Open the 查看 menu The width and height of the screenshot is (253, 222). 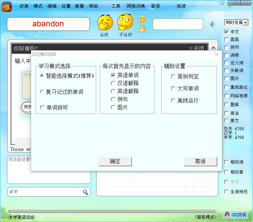coord(79,6)
